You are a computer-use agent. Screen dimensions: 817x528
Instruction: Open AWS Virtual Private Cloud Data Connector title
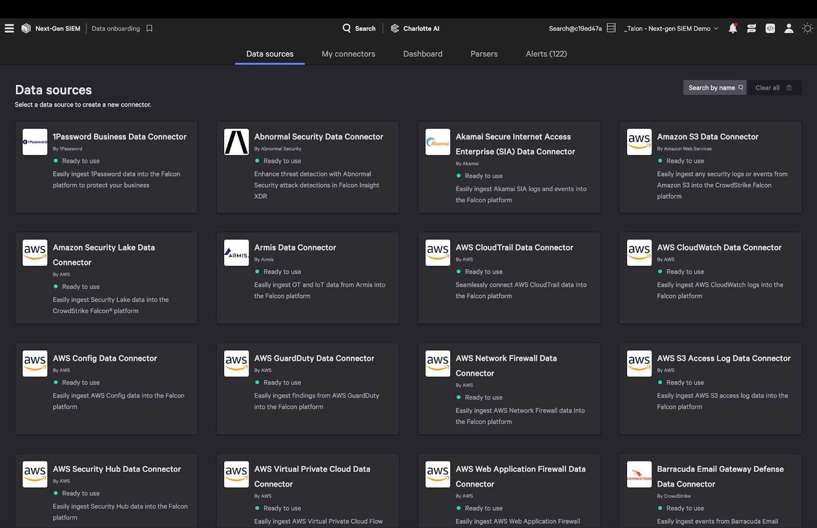click(x=312, y=476)
